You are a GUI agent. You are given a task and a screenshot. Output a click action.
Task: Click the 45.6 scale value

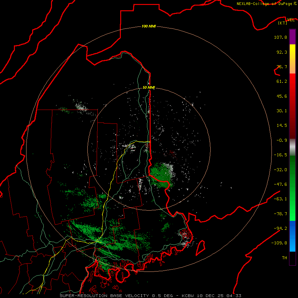pyautogui.click(x=282, y=96)
